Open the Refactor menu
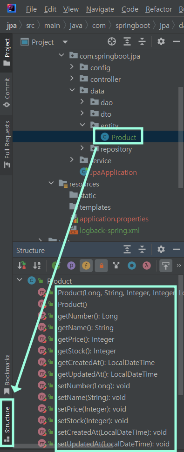 tap(159, 9)
